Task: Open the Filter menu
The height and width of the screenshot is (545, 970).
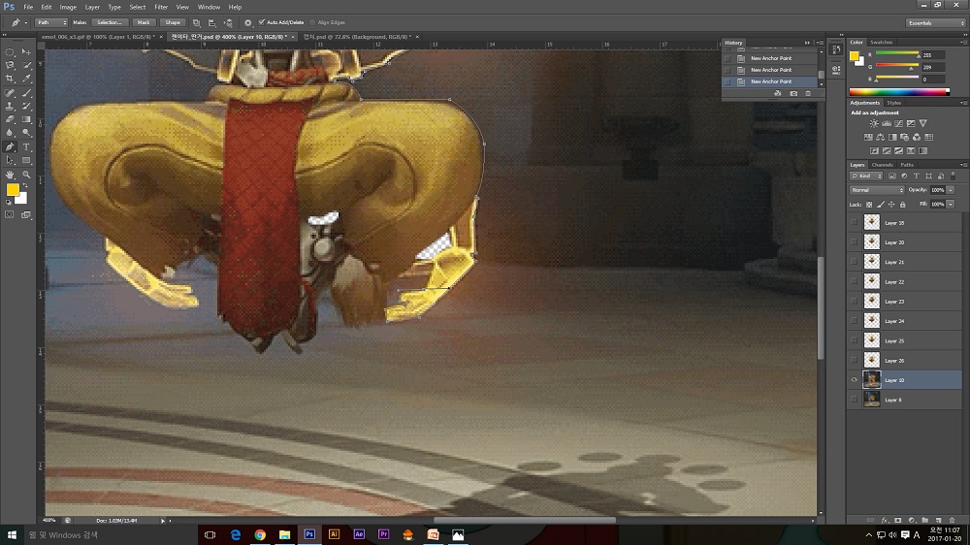Action: [x=161, y=7]
